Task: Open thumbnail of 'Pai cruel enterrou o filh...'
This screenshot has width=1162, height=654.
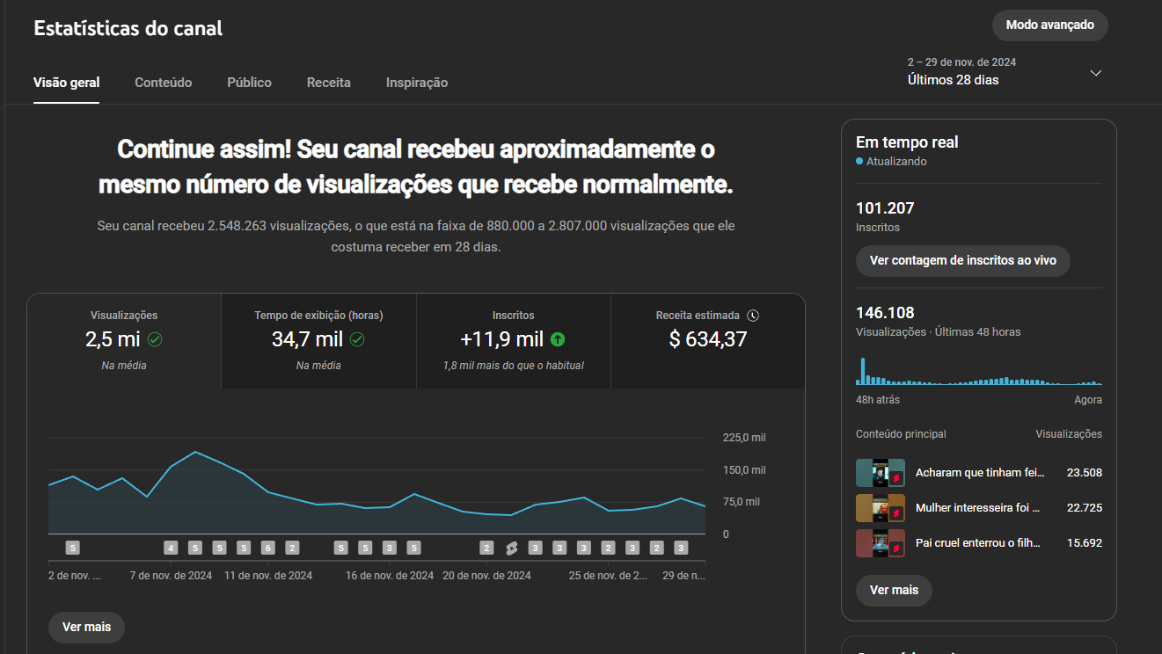Action: click(x=881, y=543)
